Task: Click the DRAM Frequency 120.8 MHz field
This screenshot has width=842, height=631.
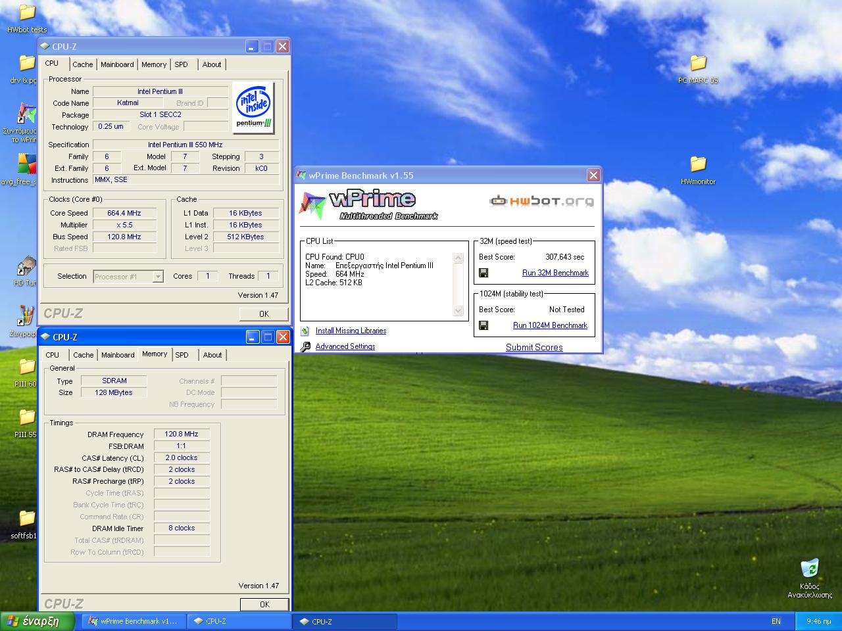Action: click(x=182, y=434)
